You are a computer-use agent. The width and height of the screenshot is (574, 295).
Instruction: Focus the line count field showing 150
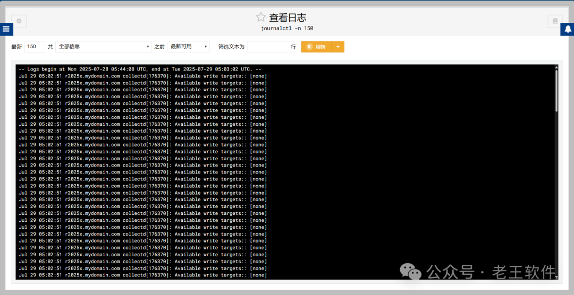(35, 47)
